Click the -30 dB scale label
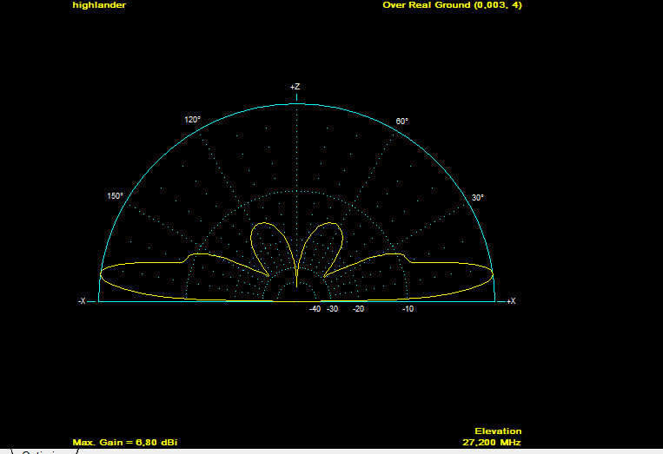Viewport: 663px width, 454px height. tap(332, 309)
